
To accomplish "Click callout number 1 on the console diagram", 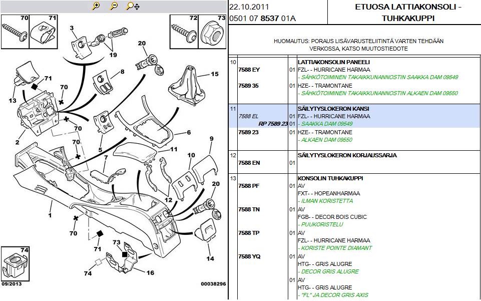I will pos(50,216).
